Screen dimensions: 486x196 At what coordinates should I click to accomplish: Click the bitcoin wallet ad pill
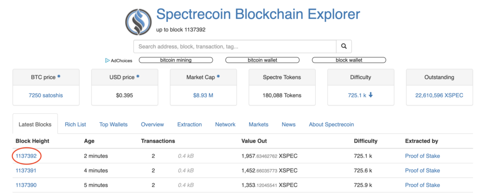point(262,60)
